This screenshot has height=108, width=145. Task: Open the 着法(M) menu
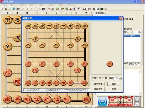[14, 5]
